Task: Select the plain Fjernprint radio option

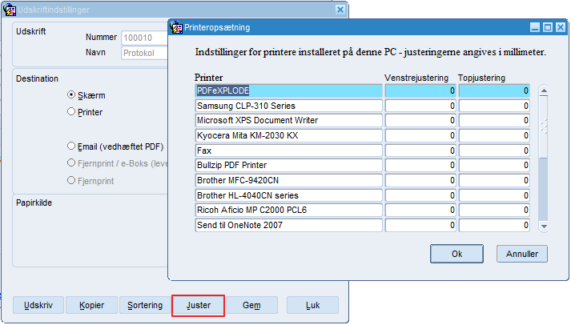Action: click(71, 180)
